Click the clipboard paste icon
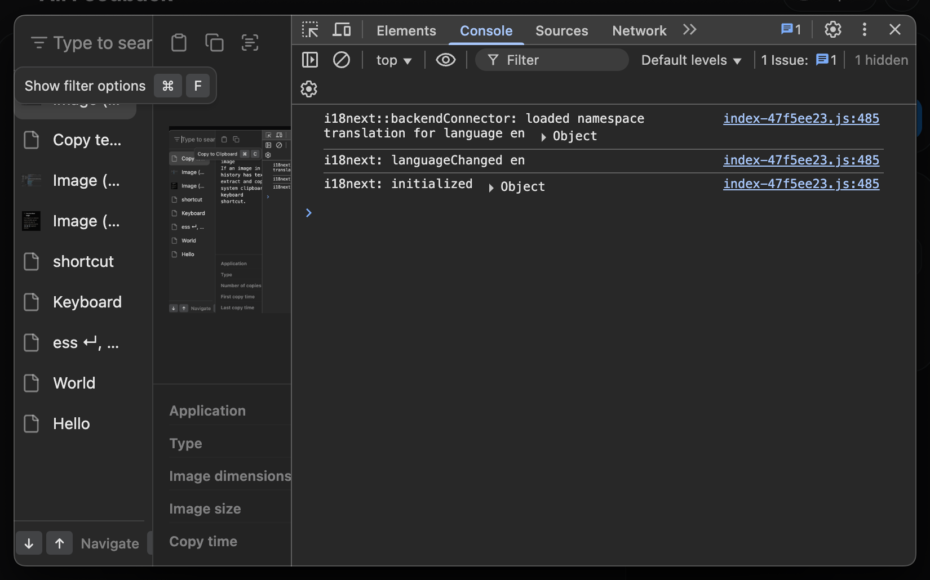The image size is (930, 580). click(x=179, y=43)
